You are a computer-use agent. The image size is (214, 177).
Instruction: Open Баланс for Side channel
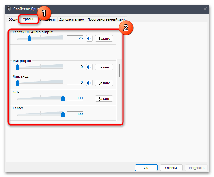[104, 99]
